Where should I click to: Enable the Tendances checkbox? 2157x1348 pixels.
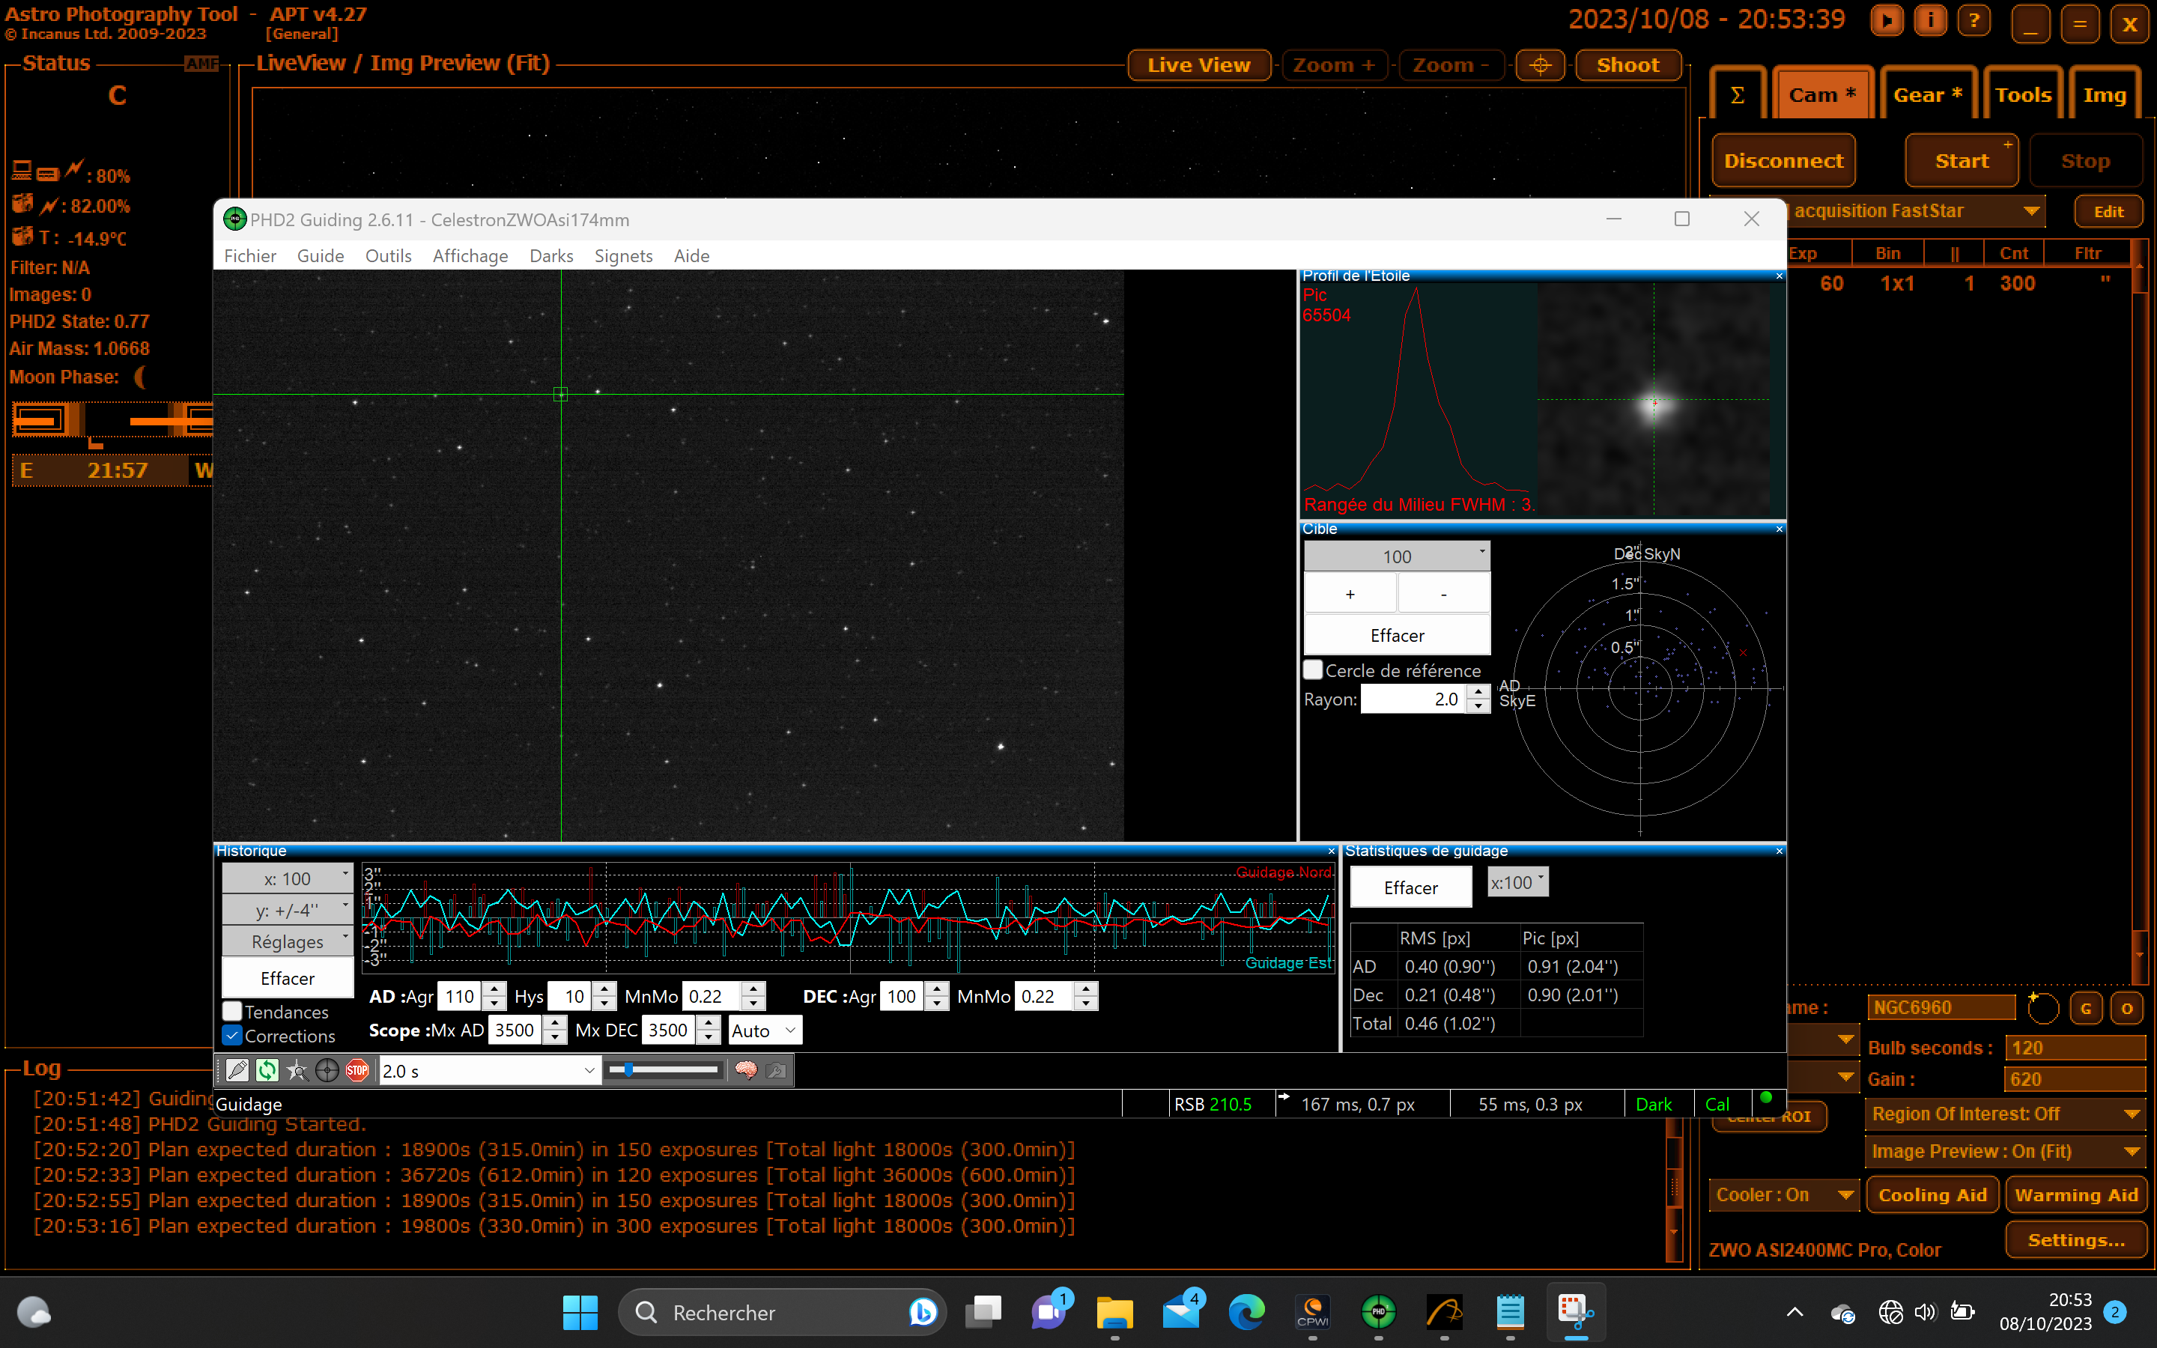[233, 1011]
